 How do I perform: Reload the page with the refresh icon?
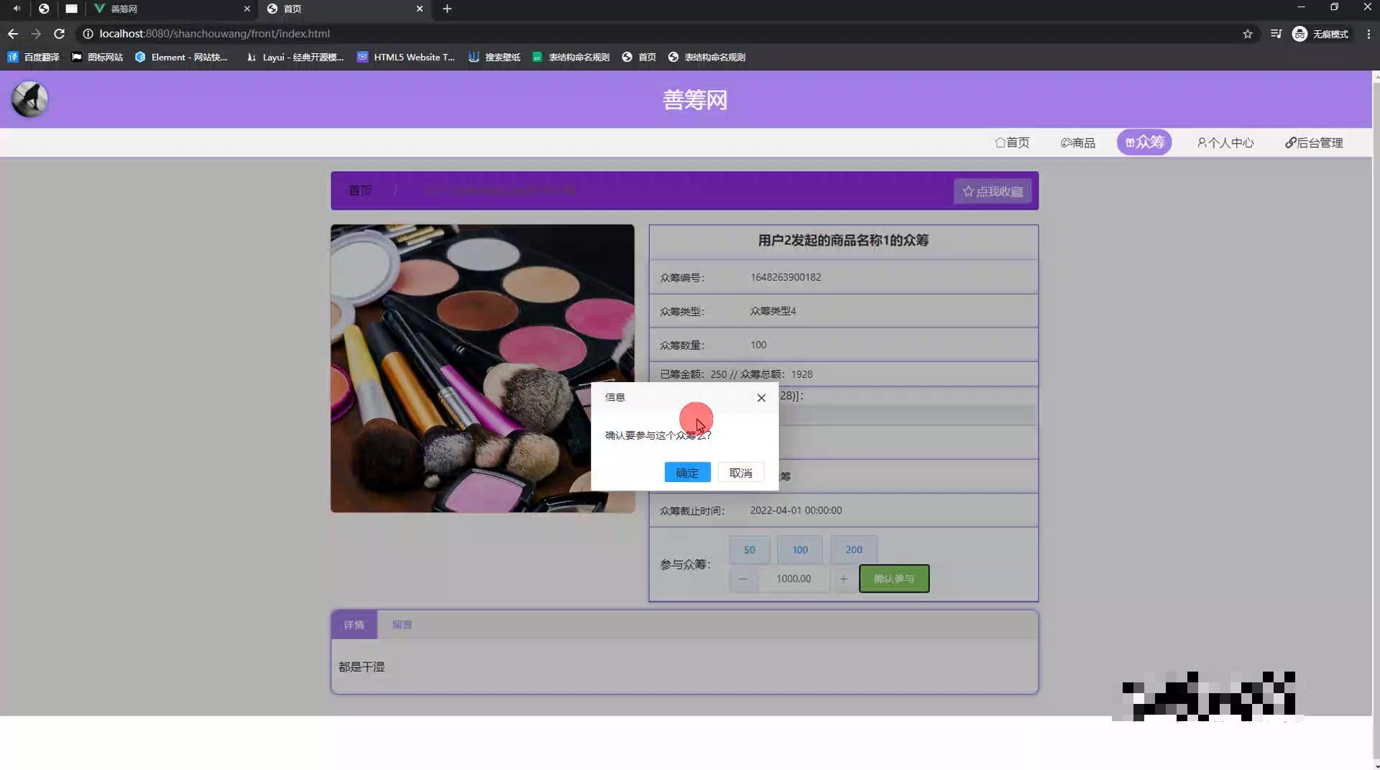tap(60, 34)
